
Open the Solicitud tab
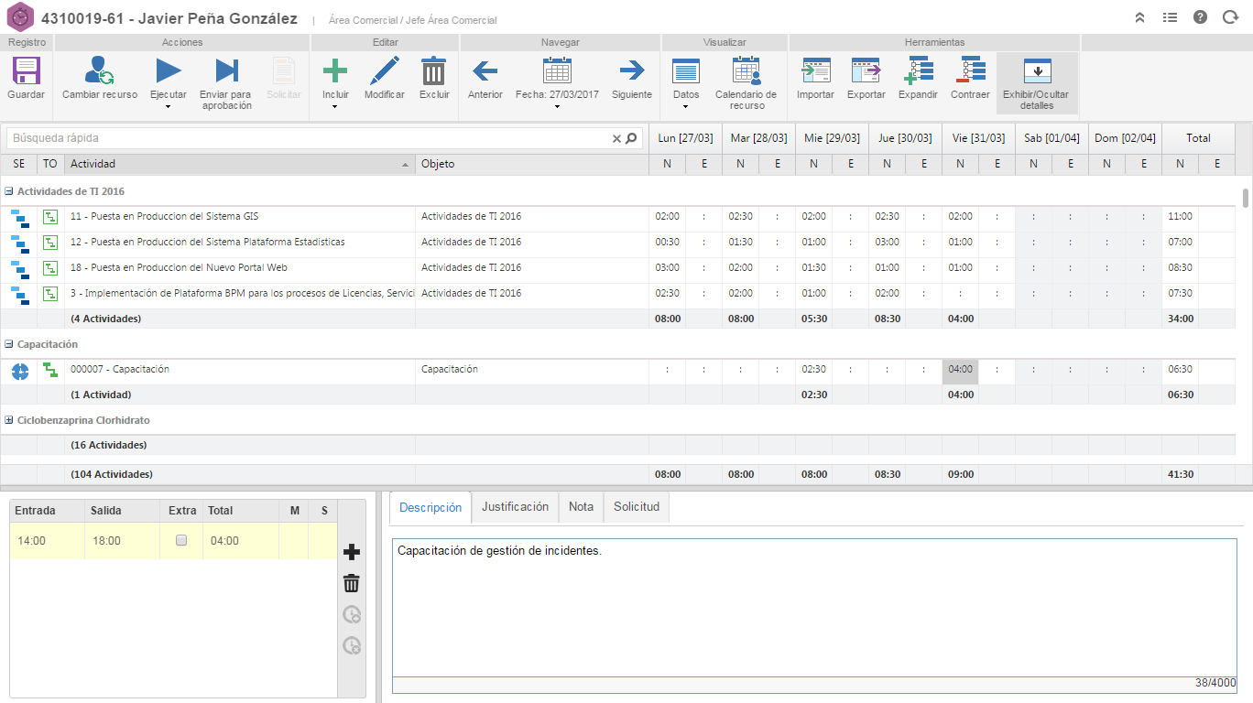click(x=636, y=507)
